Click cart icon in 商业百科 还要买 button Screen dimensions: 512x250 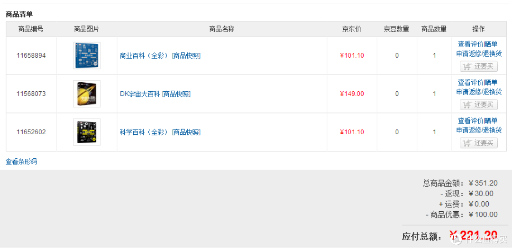click(x=467, y=67)
